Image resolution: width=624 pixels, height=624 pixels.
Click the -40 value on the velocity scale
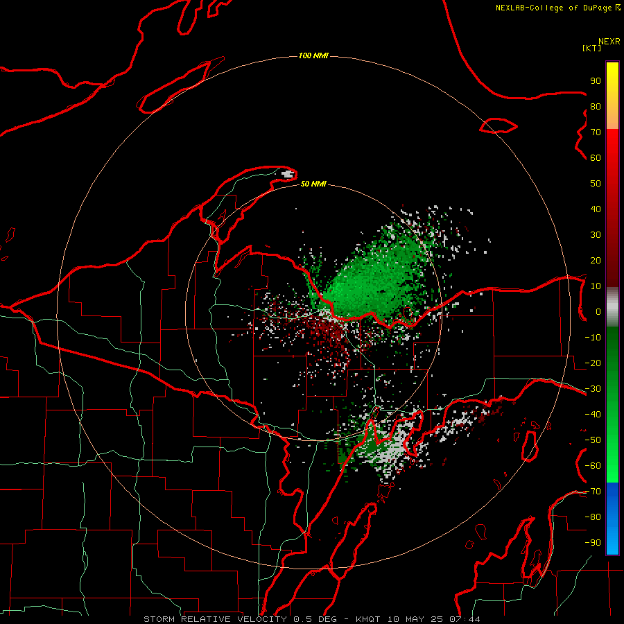(593, 415)
